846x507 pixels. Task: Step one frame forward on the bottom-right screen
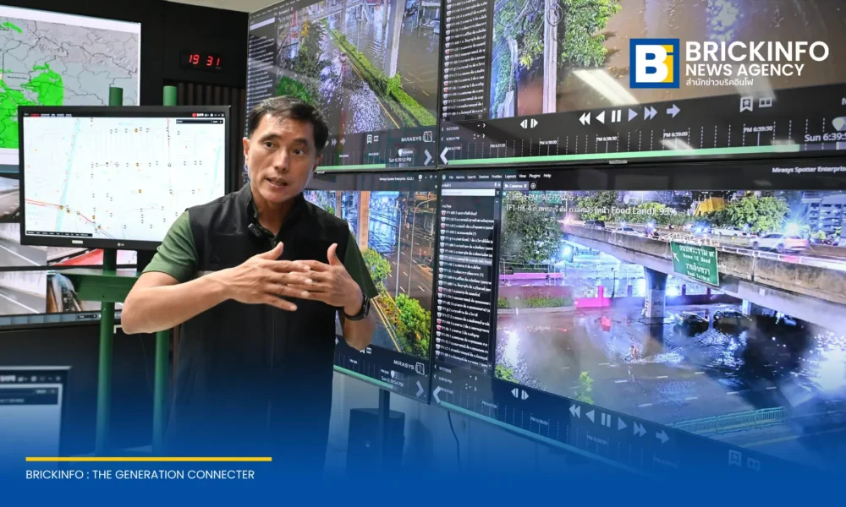tap(525, 395)
